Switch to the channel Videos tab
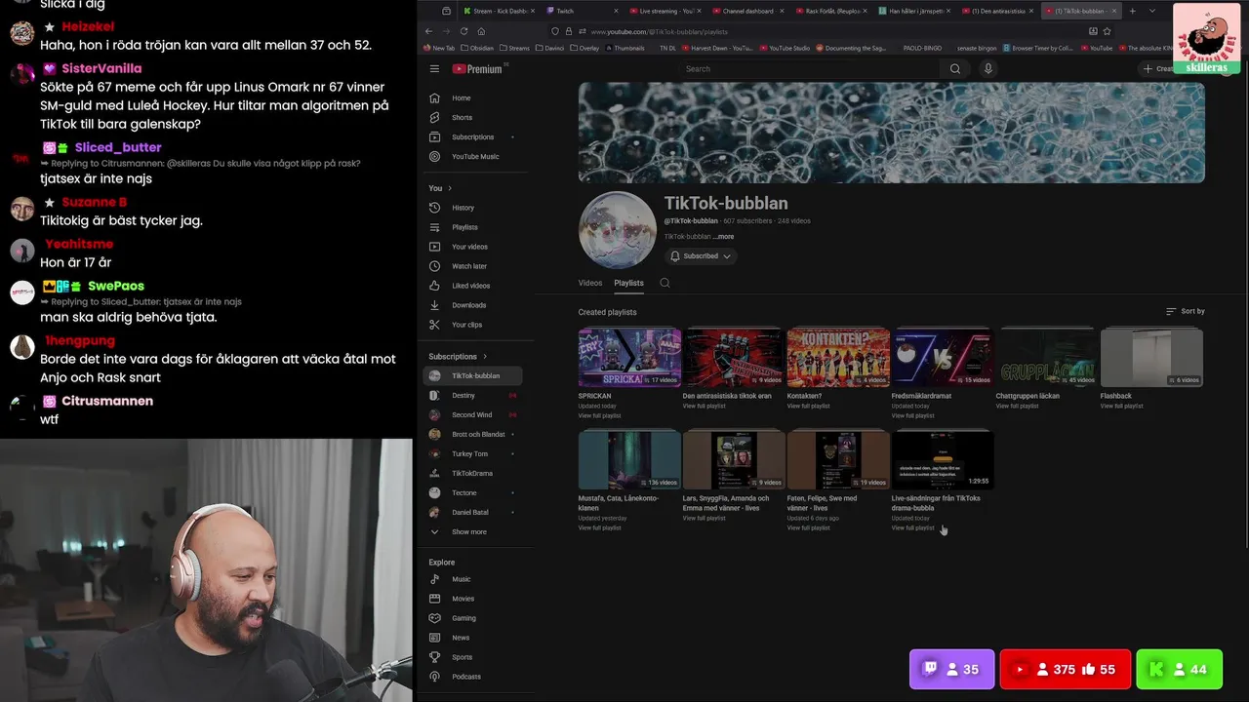The image size is (1249, 702). coord(590,283)
